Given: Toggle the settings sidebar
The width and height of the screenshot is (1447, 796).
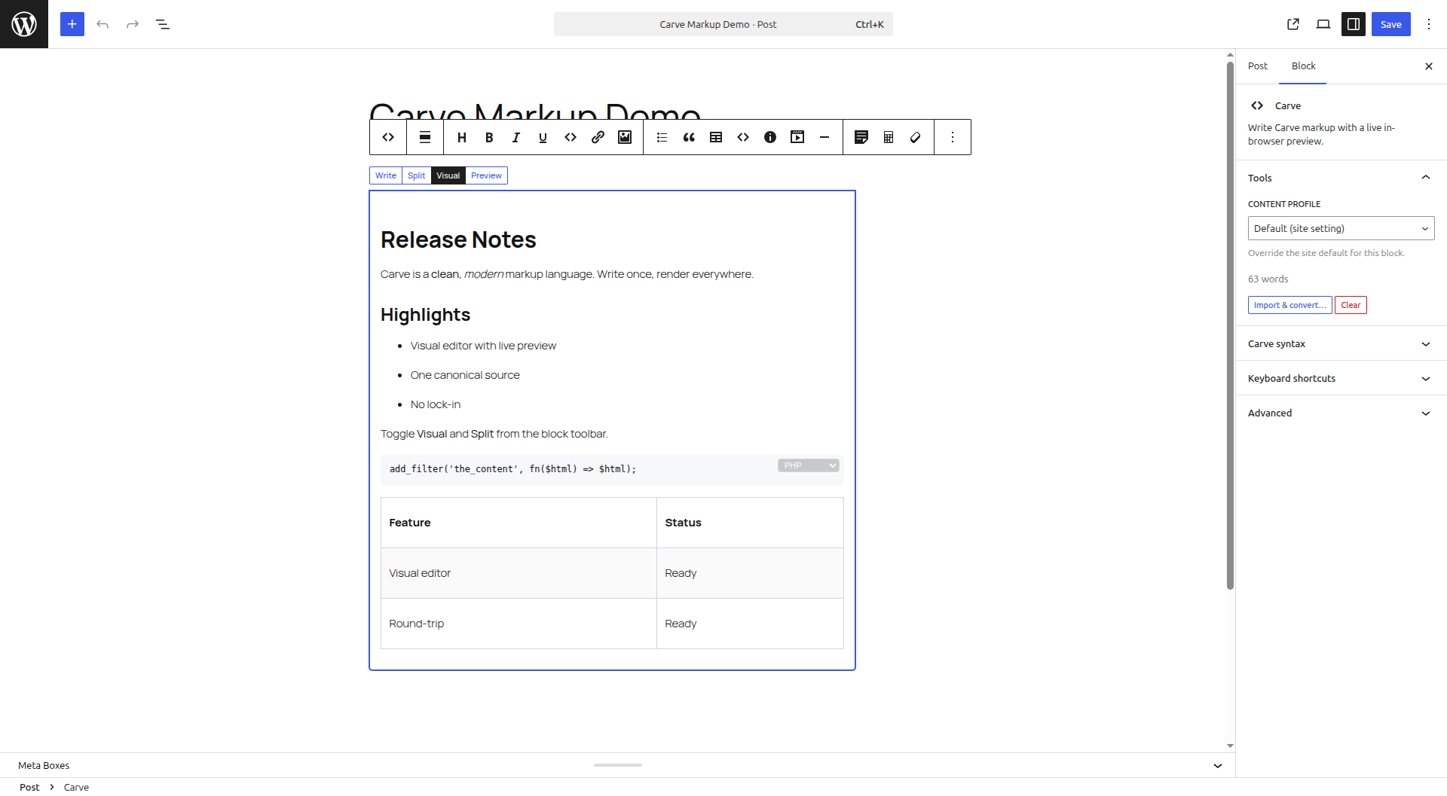Looking at the screenshot, I should coord(1354,24).
